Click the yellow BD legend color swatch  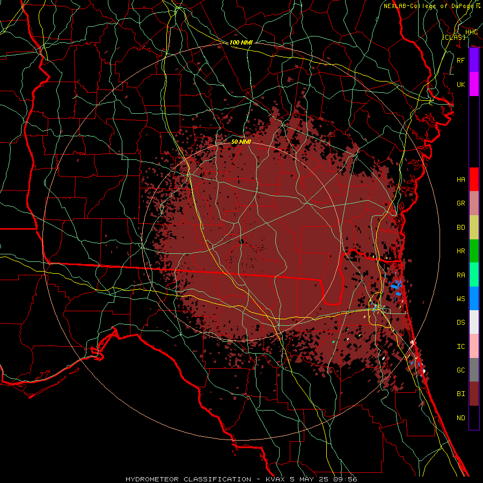tap(474, 227)
